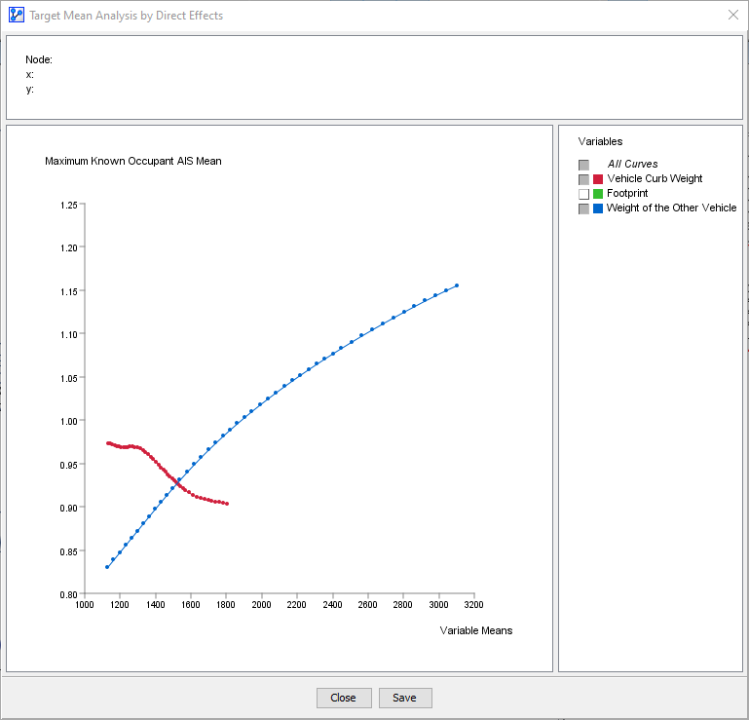Click the 0.80 y-axis tick label
The height and width of the screenshot is (720, 749).
tap(69, 595)
